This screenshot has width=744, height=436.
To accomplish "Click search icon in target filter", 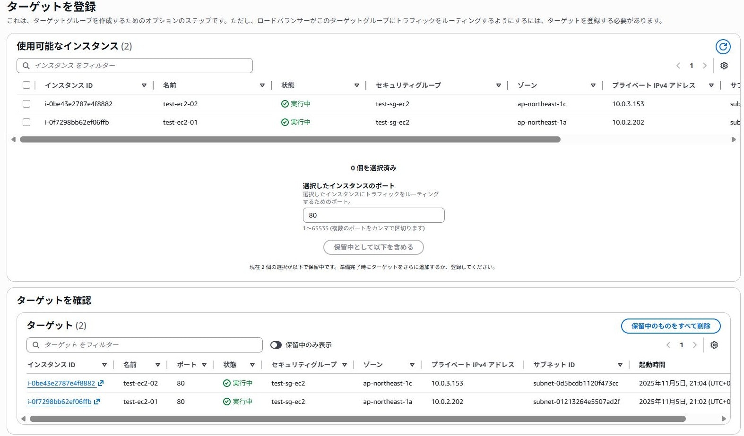I will [x=36, y=345].
